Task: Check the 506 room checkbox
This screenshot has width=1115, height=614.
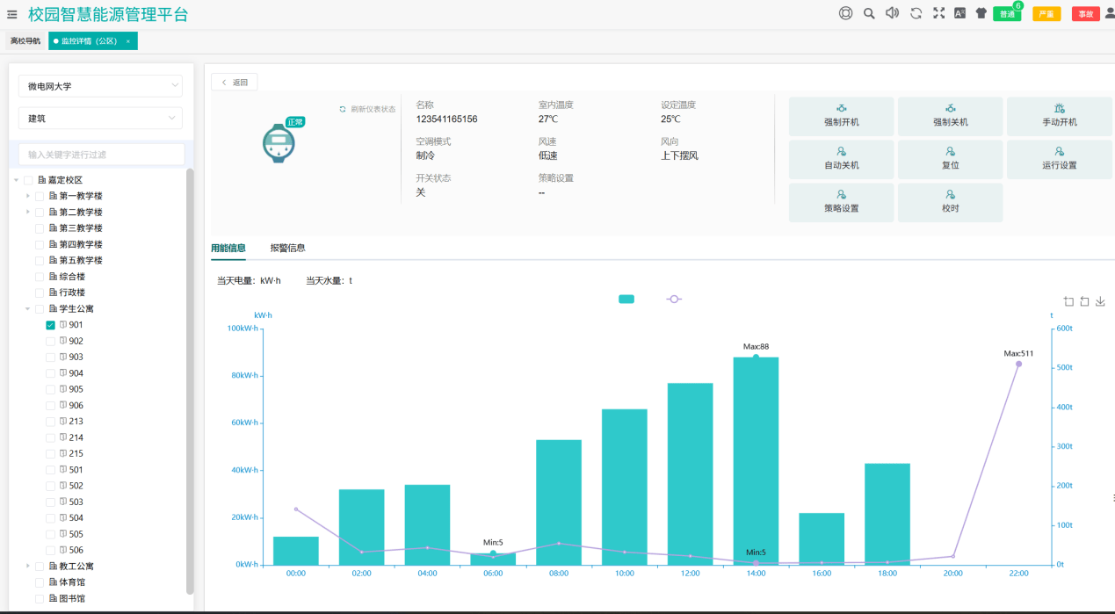Action: [x=50, y=550]
